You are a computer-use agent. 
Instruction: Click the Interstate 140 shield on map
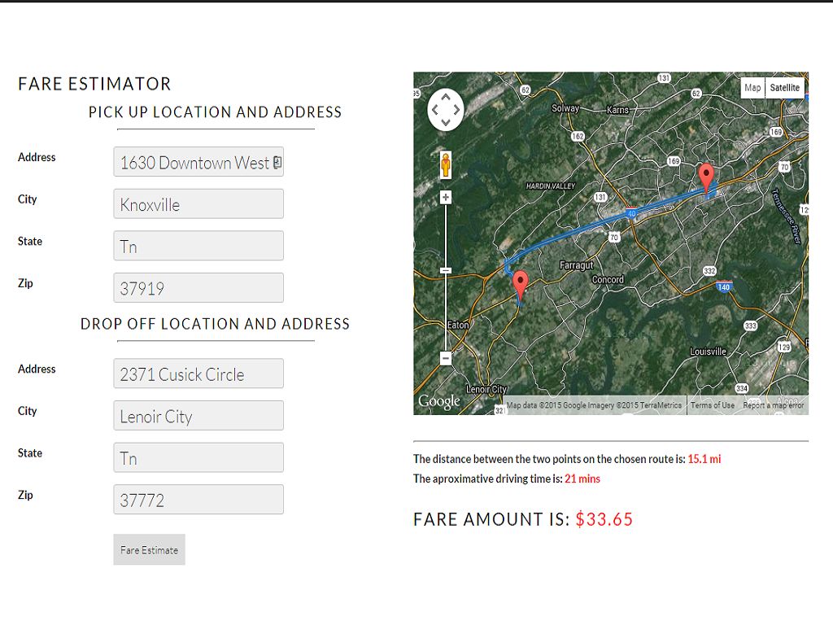click(723, 286)
